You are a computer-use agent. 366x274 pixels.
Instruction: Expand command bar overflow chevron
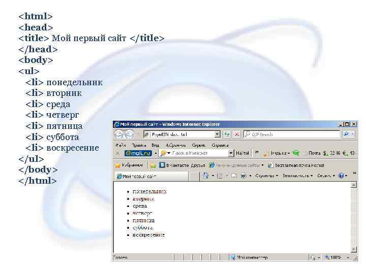point(354,173)
